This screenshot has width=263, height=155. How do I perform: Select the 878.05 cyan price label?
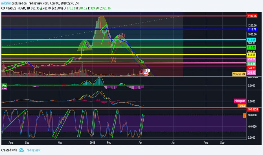(x=251, y=40)
